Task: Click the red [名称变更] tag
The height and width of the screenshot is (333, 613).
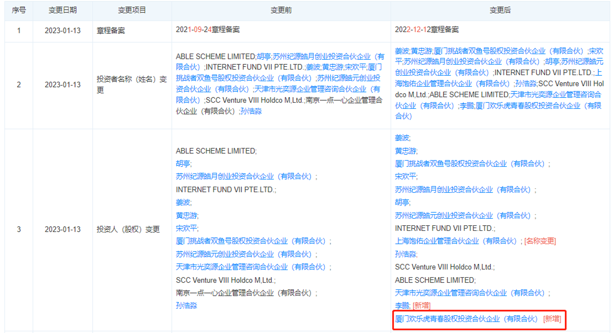Action: pos(540,241)
